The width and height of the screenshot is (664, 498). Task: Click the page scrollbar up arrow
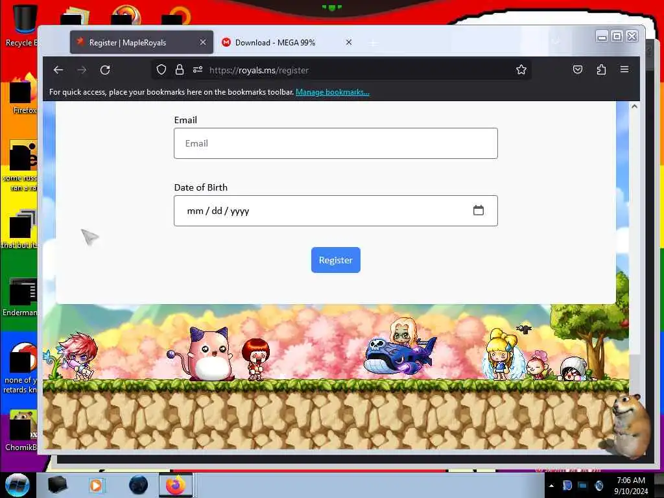(634, 106)
